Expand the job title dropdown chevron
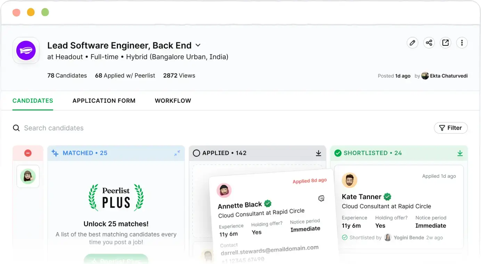This screenshot has width=481, height=264. 198,45
